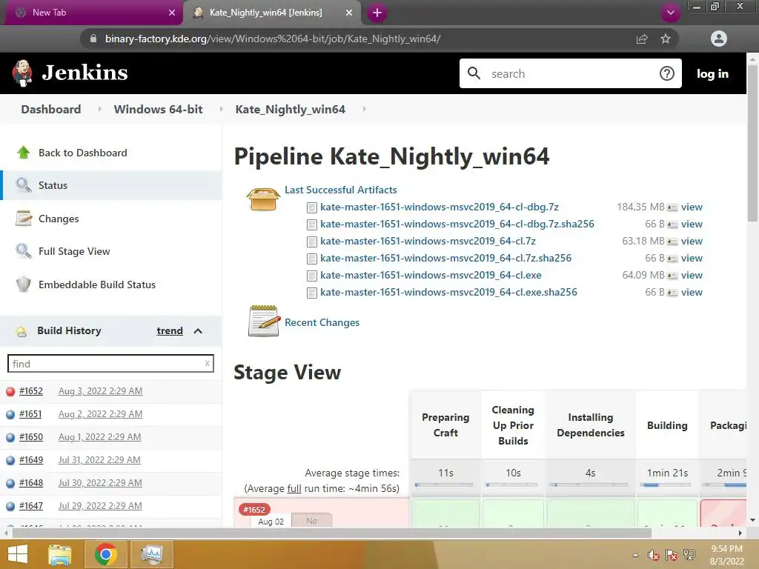Open the Windows Start button

(x=18, y=554)
